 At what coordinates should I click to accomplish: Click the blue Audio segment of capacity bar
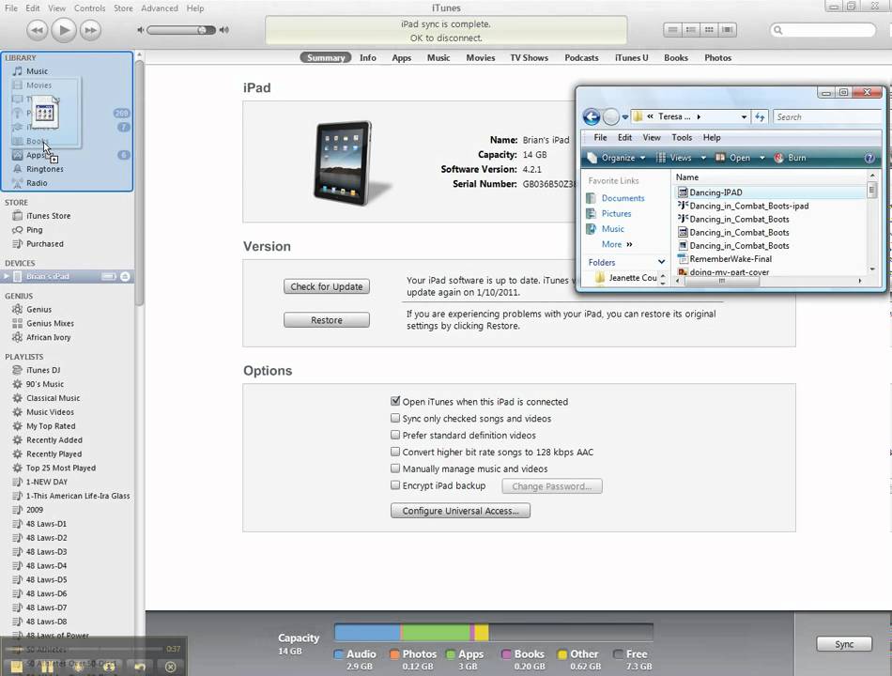point(367,632)
